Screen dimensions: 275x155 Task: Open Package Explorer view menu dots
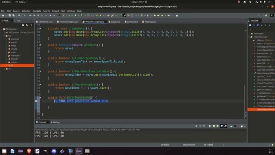(31, 25)
